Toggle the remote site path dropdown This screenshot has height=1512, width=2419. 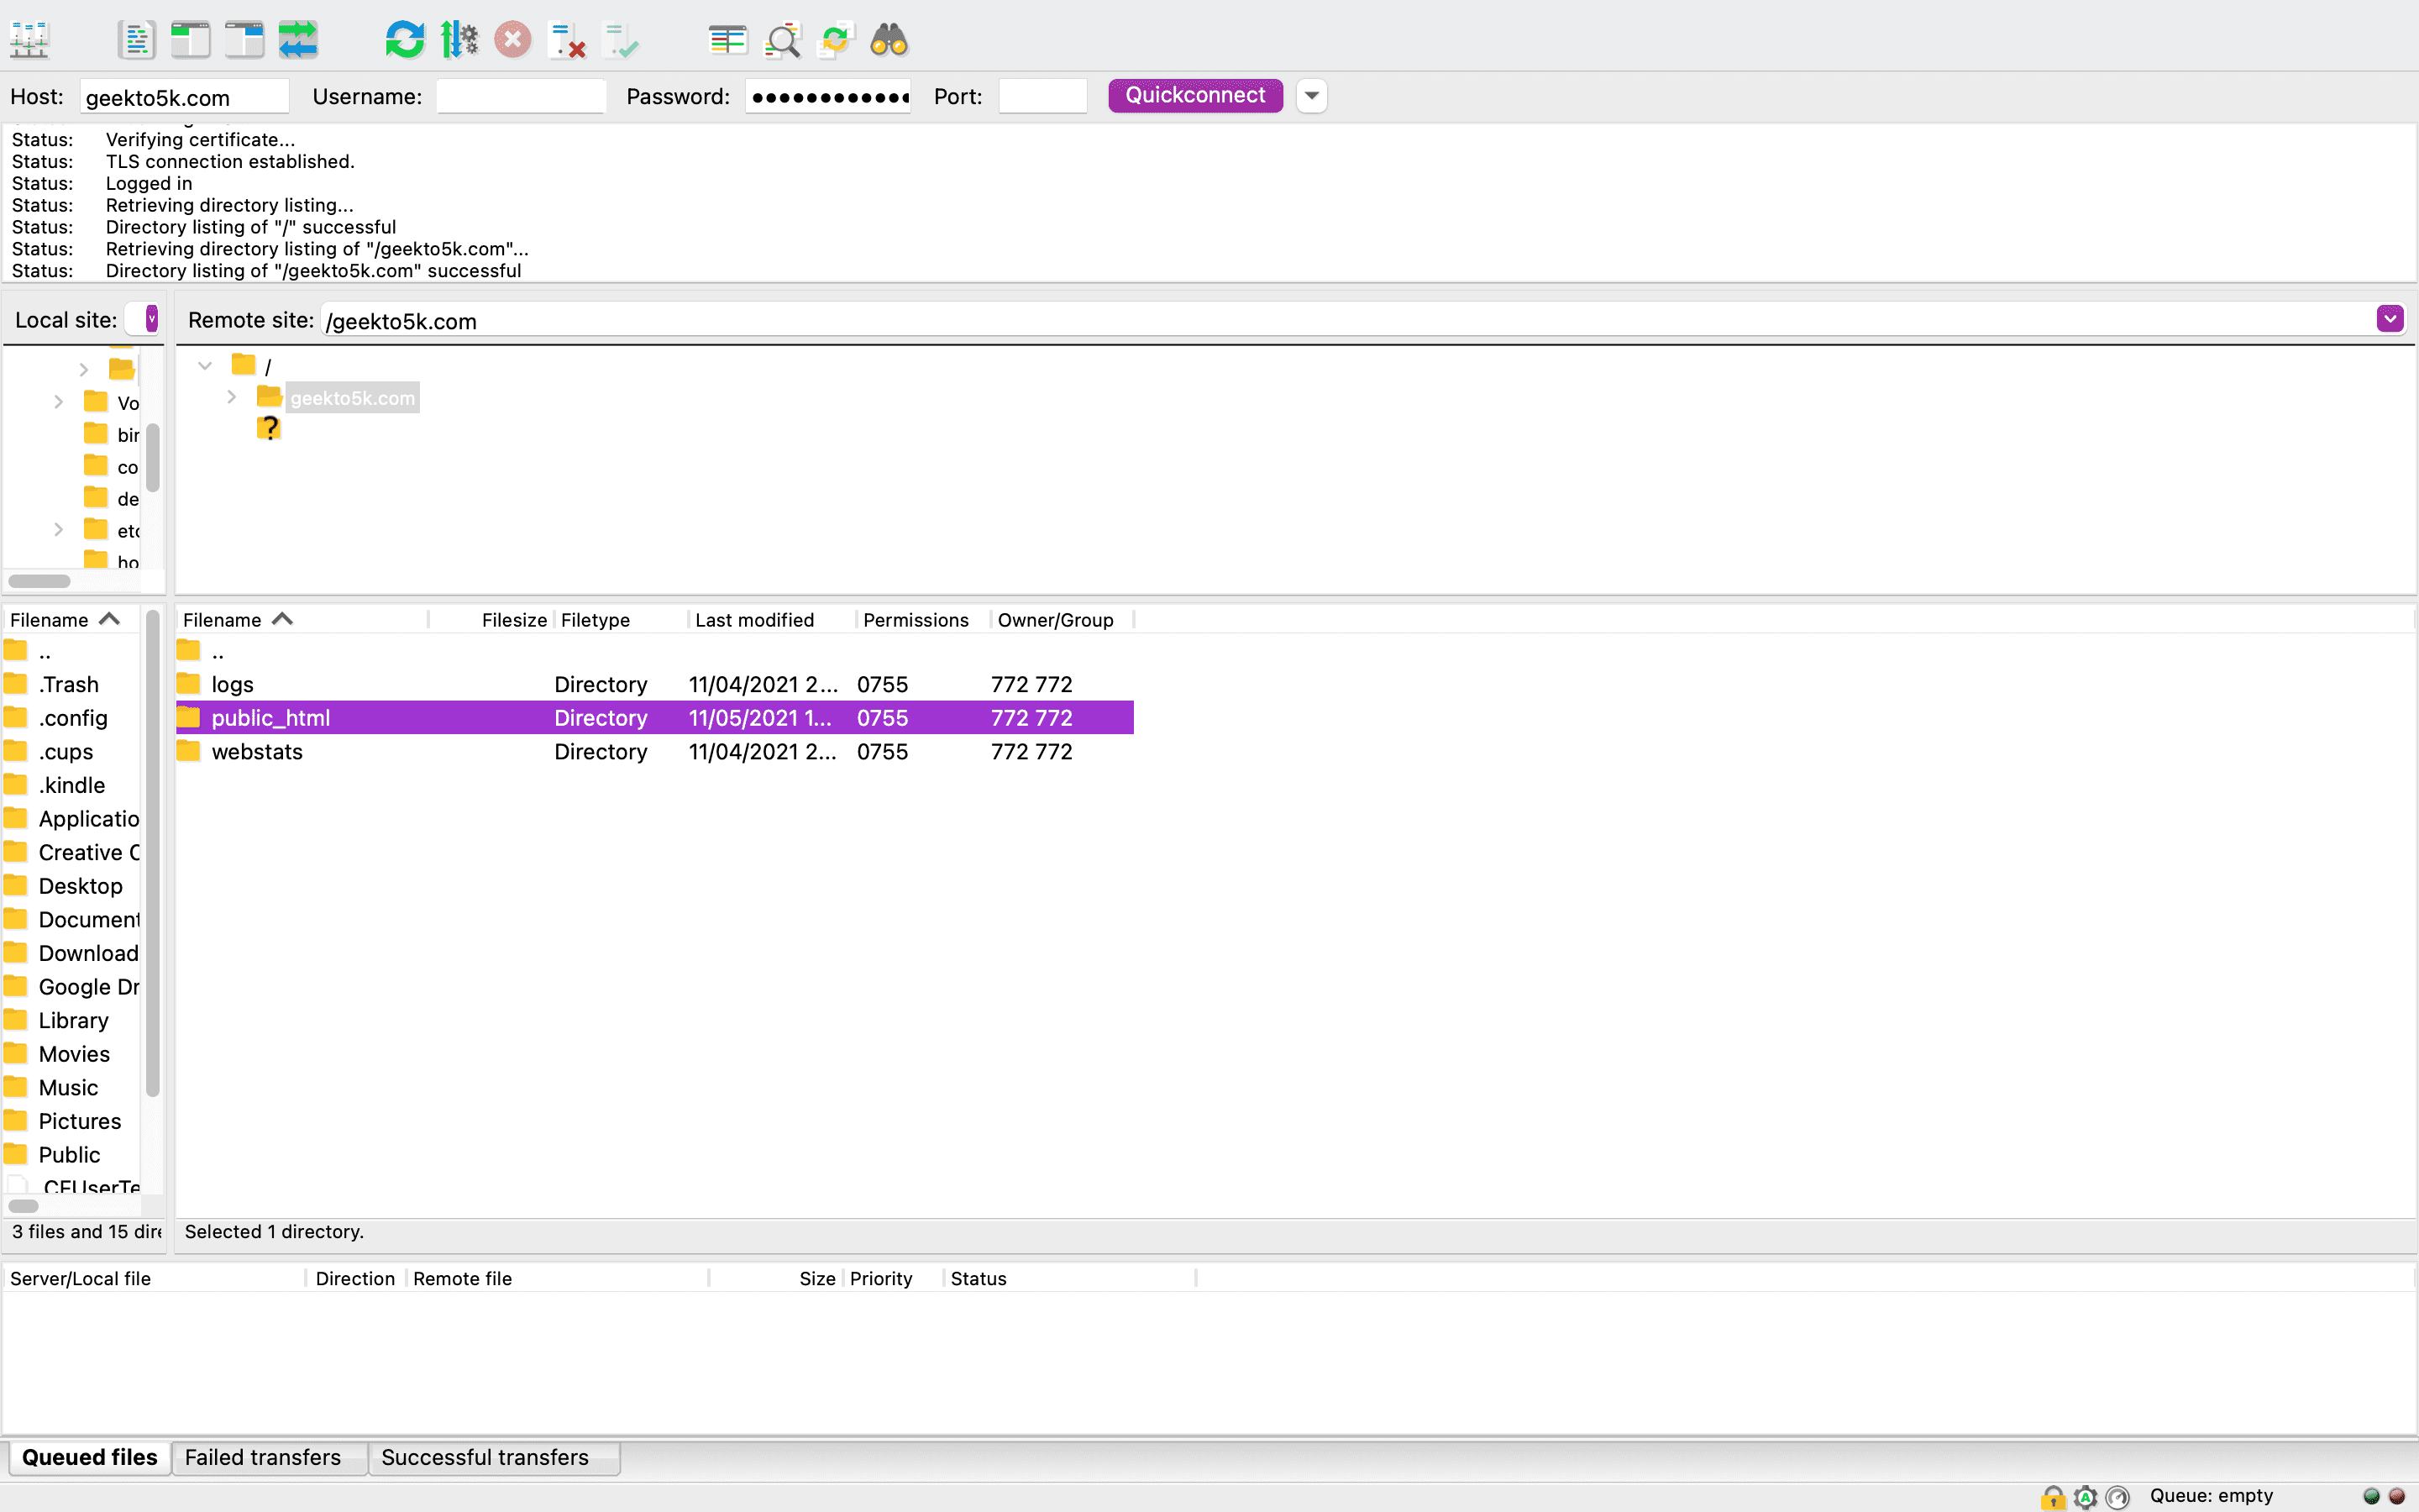[x=2391, y=318]
